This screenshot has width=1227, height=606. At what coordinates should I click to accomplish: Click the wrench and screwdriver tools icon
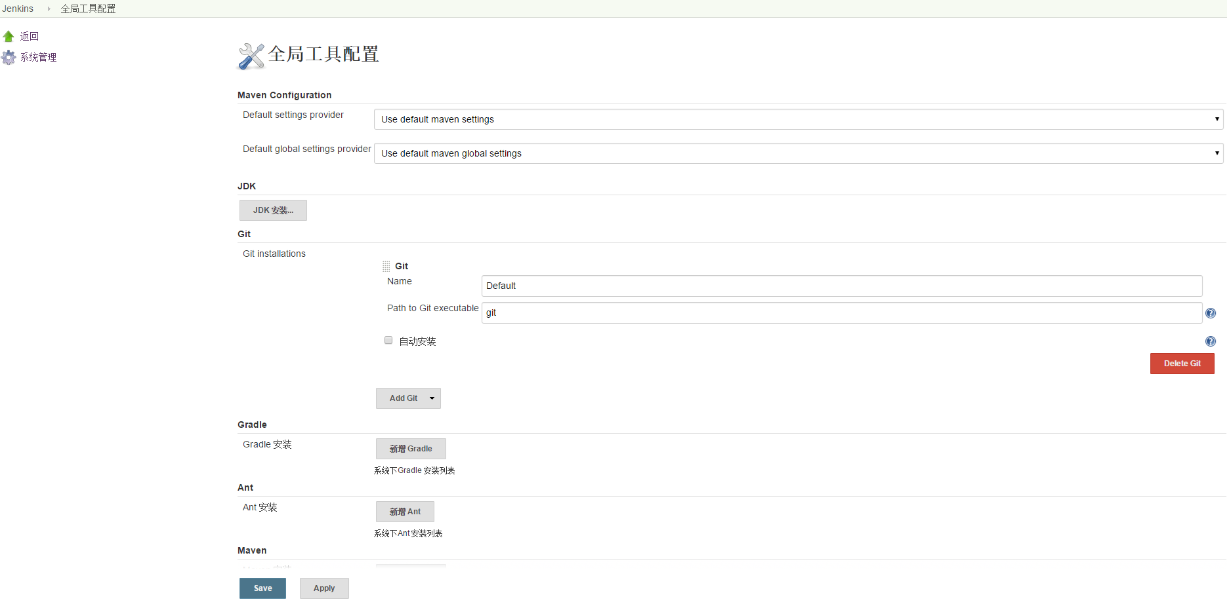tap(251, 56)
